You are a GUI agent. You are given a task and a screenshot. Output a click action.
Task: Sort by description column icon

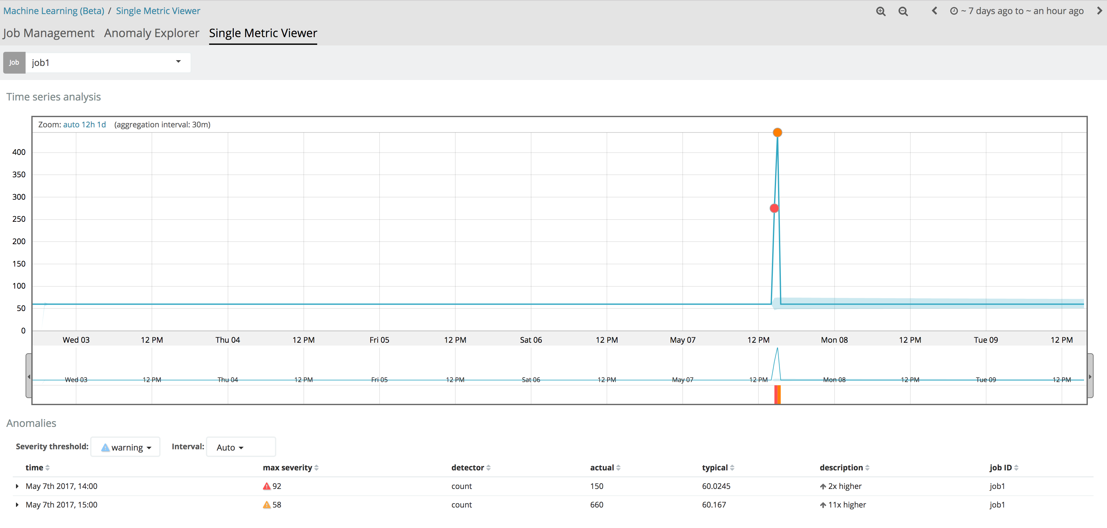867,468
